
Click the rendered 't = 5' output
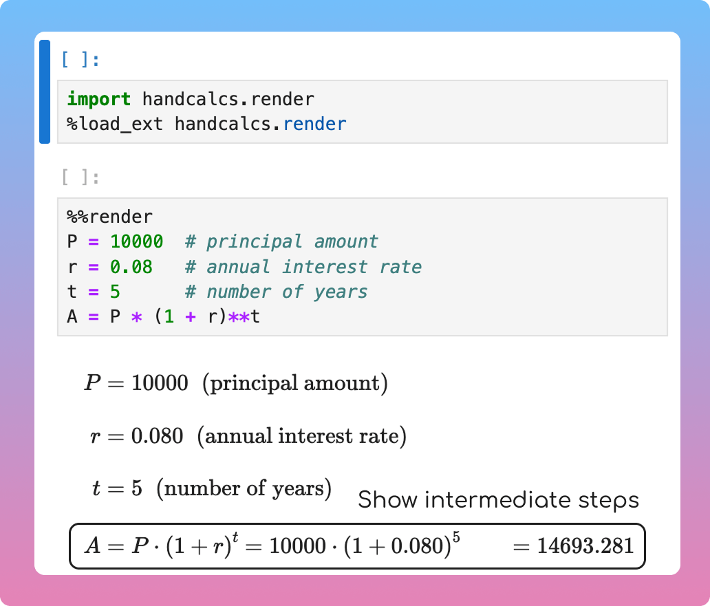pyautogui.click(x=117, y=489)
